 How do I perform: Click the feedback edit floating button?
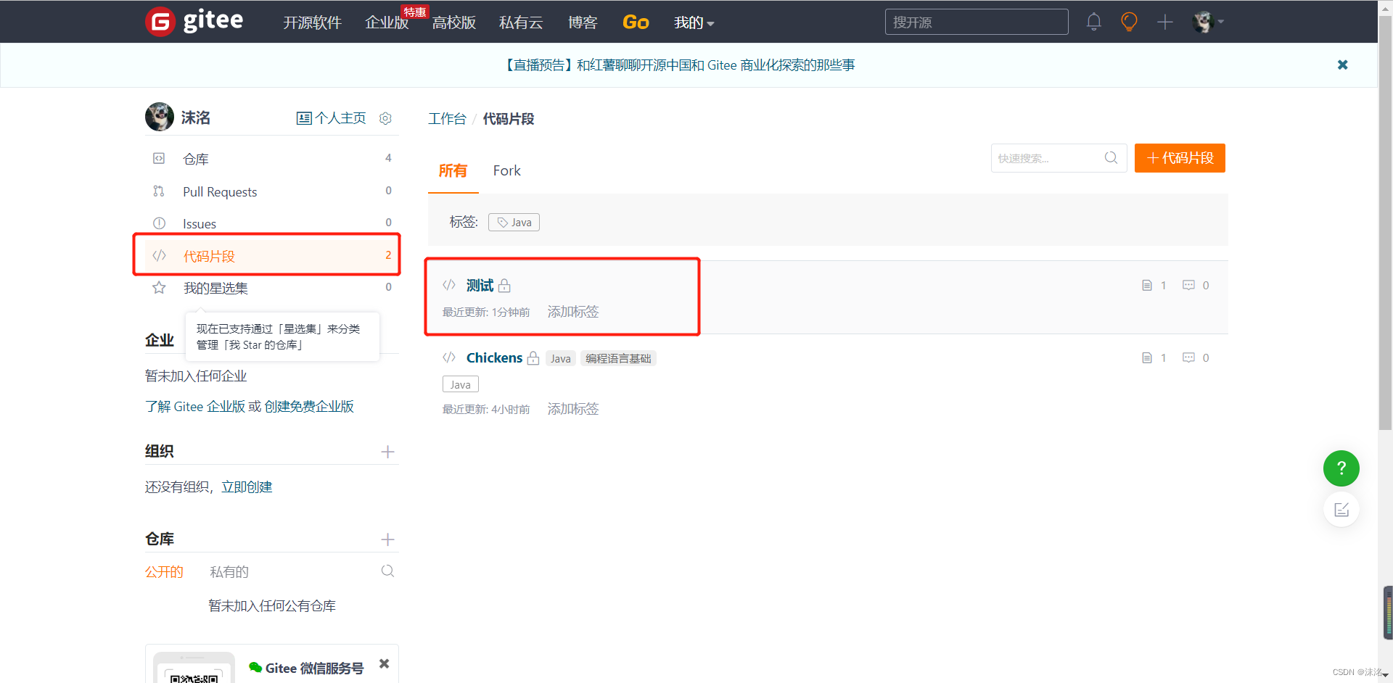[1341, 510]
